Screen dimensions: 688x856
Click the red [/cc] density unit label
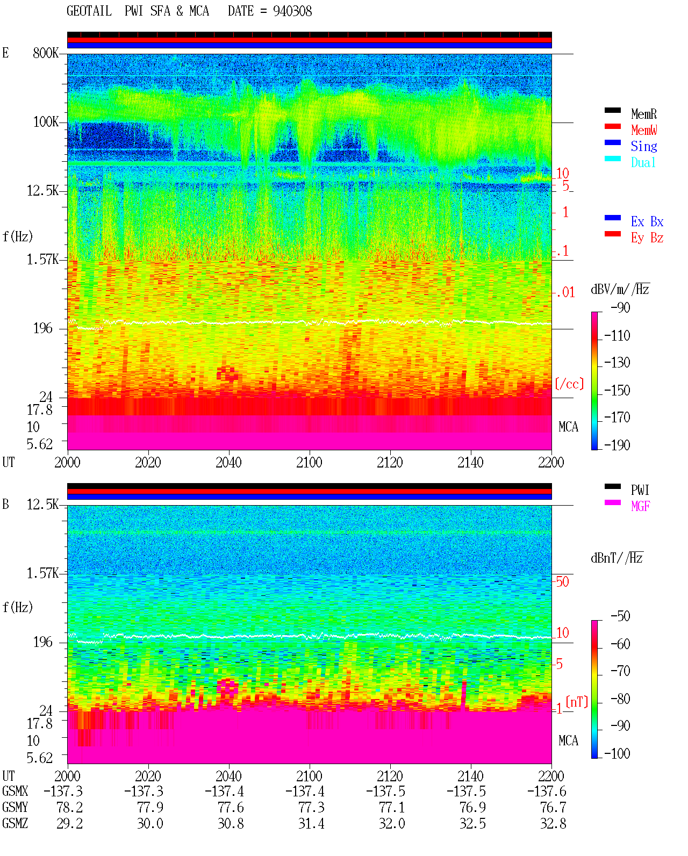click(x=569, y=384)
